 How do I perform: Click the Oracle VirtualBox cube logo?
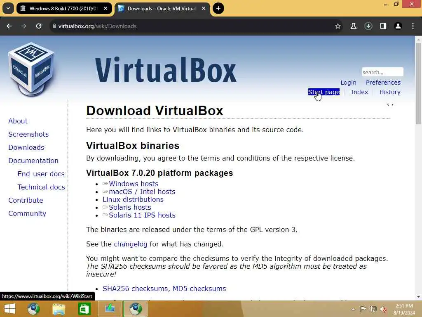[31, 69]
